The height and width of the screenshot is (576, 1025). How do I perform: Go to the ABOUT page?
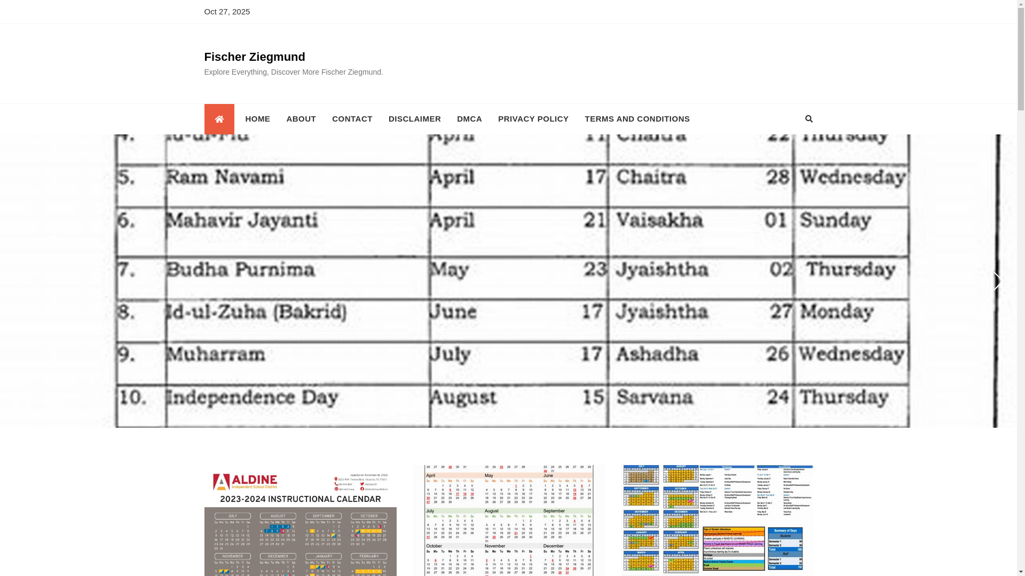point(301,119)
